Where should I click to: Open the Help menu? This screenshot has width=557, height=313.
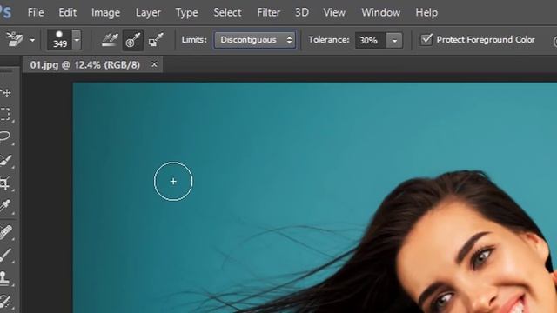click(426, 12)
